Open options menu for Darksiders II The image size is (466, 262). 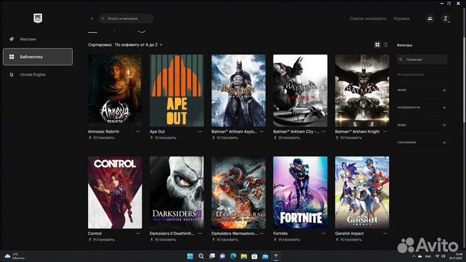click(x=200, y=234)
